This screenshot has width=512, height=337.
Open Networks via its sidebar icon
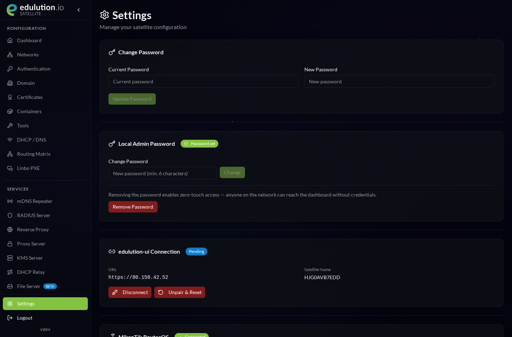pos(10,55)
